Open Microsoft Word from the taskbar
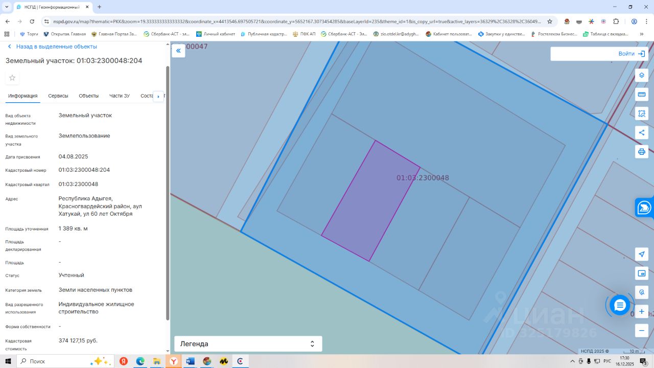This screenshot has height=368, width=654. point(190,361)
